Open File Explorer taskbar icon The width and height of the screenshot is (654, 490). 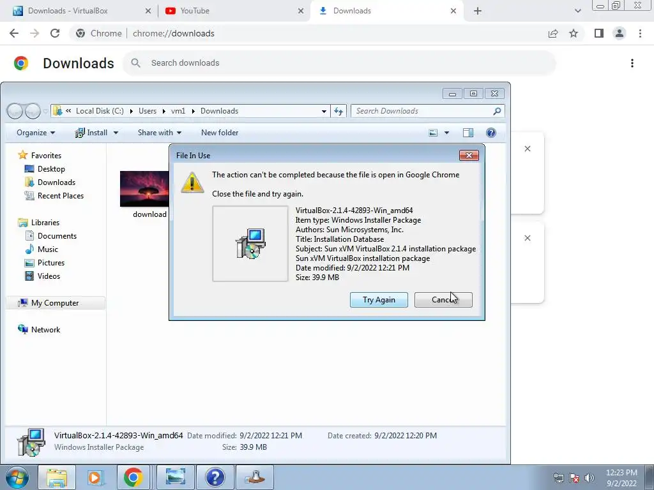click(x=57, y=477)
